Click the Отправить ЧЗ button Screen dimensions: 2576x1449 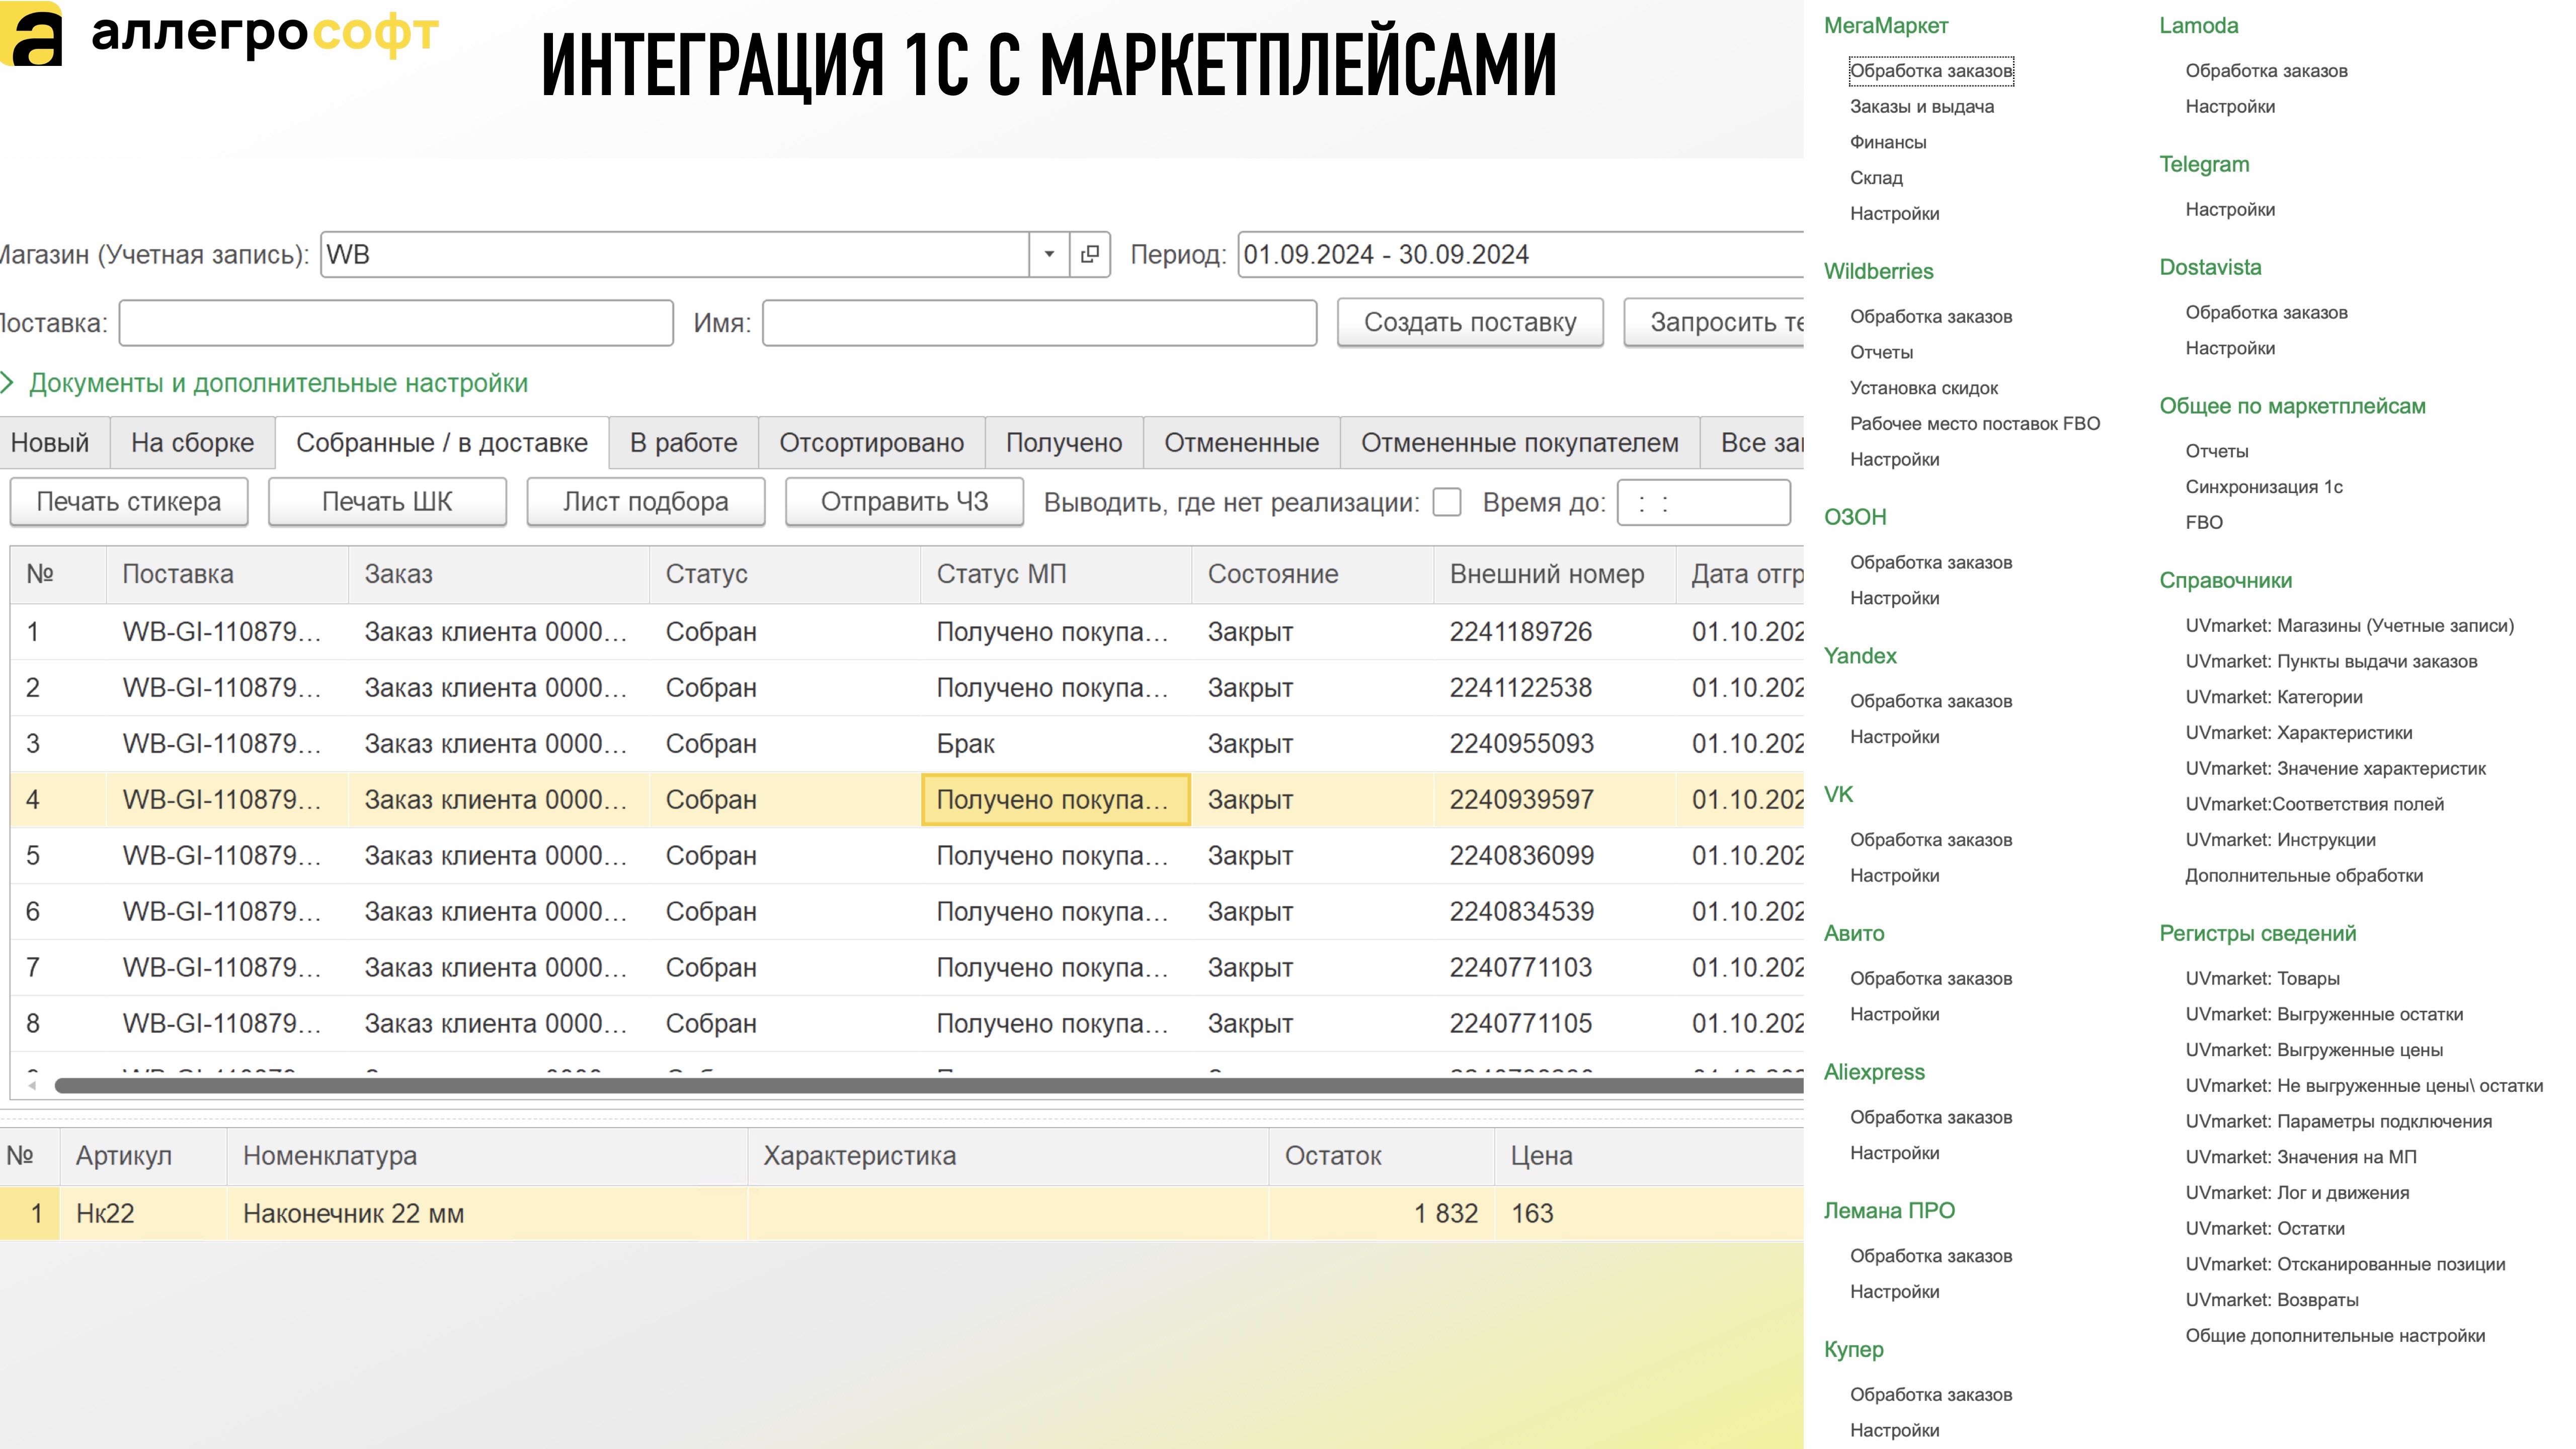point(904,502)
